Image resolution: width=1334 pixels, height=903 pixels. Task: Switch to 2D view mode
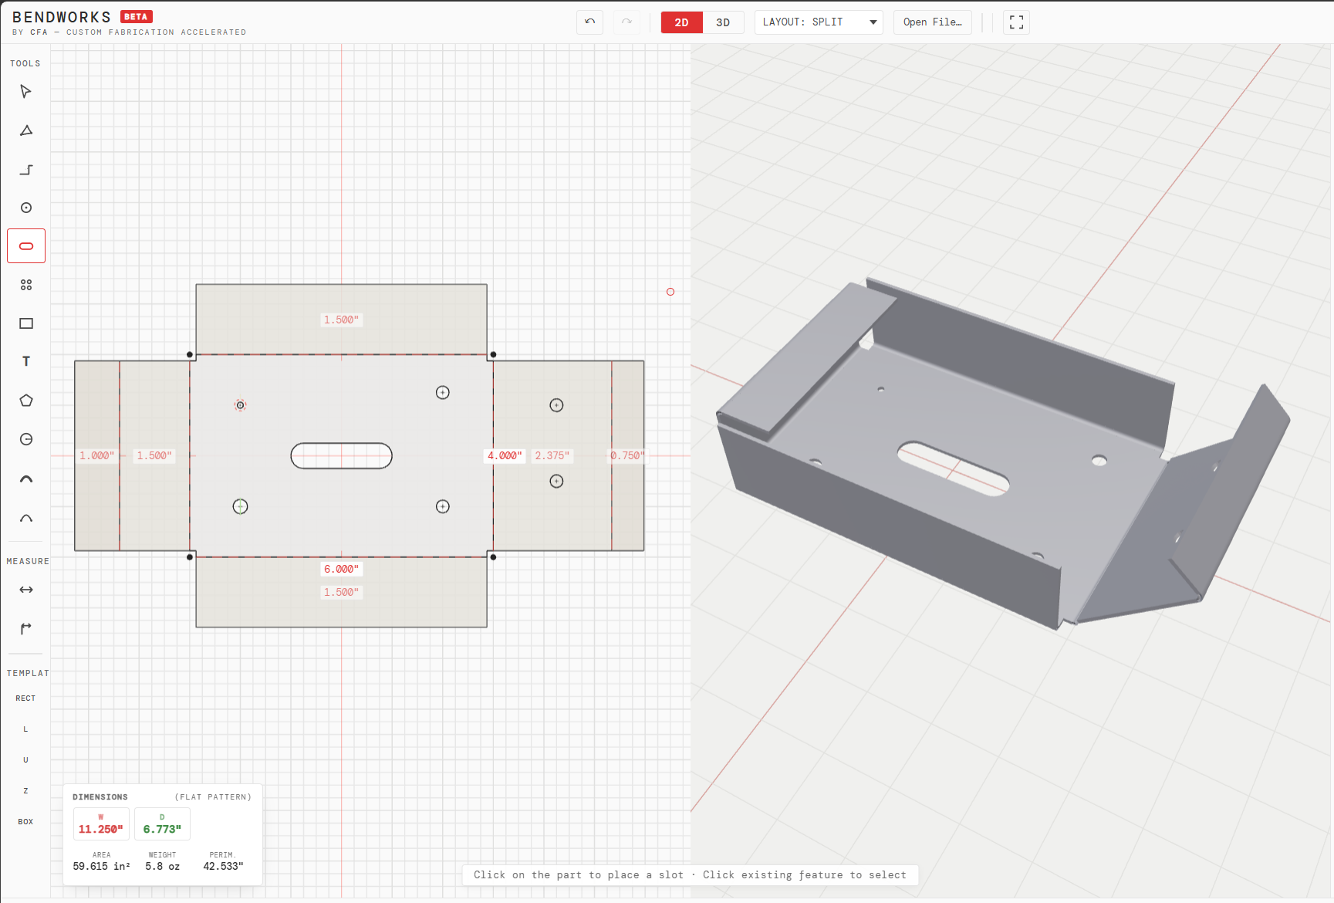(682, 22)
